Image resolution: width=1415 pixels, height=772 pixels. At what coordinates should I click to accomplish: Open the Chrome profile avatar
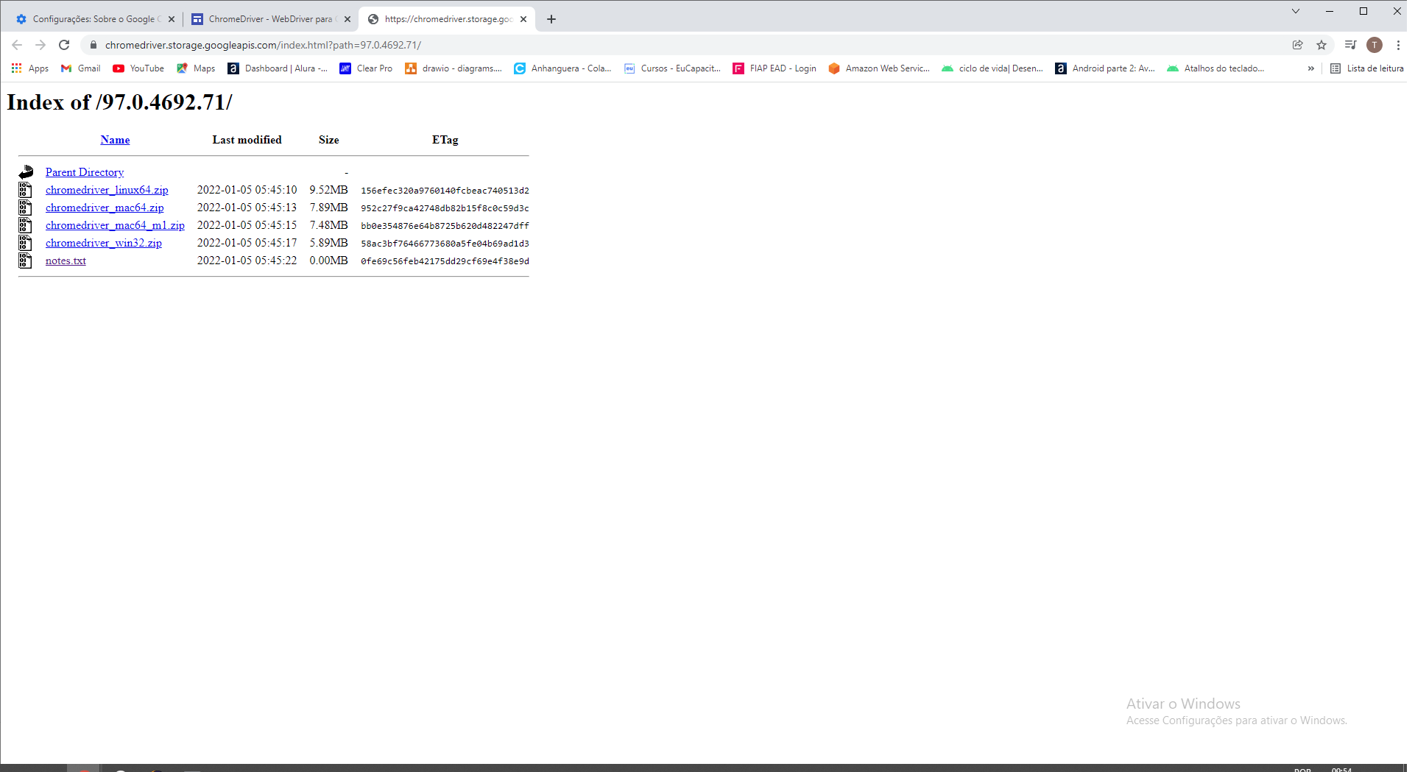(1375, 45)
